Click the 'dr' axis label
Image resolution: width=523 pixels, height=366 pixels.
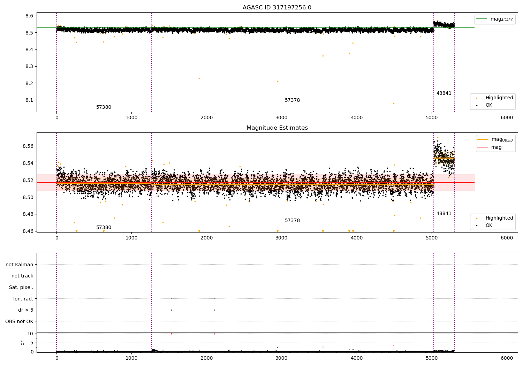[x=23, y=343]
